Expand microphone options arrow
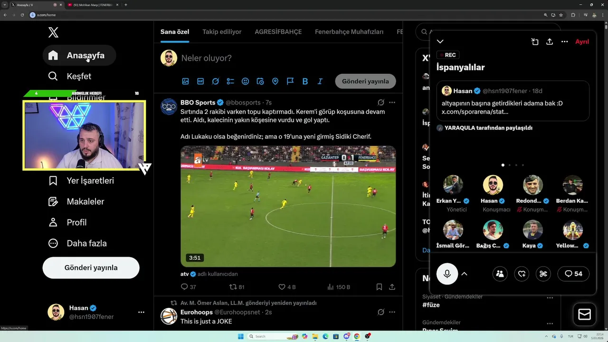608x342 pixels. tap(465, 274)
